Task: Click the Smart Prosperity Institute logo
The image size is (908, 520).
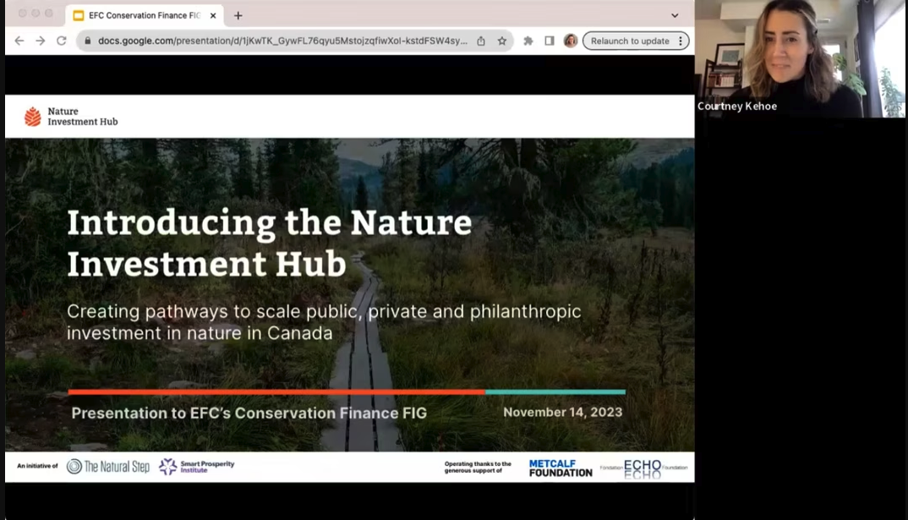Action: point(197,467)
